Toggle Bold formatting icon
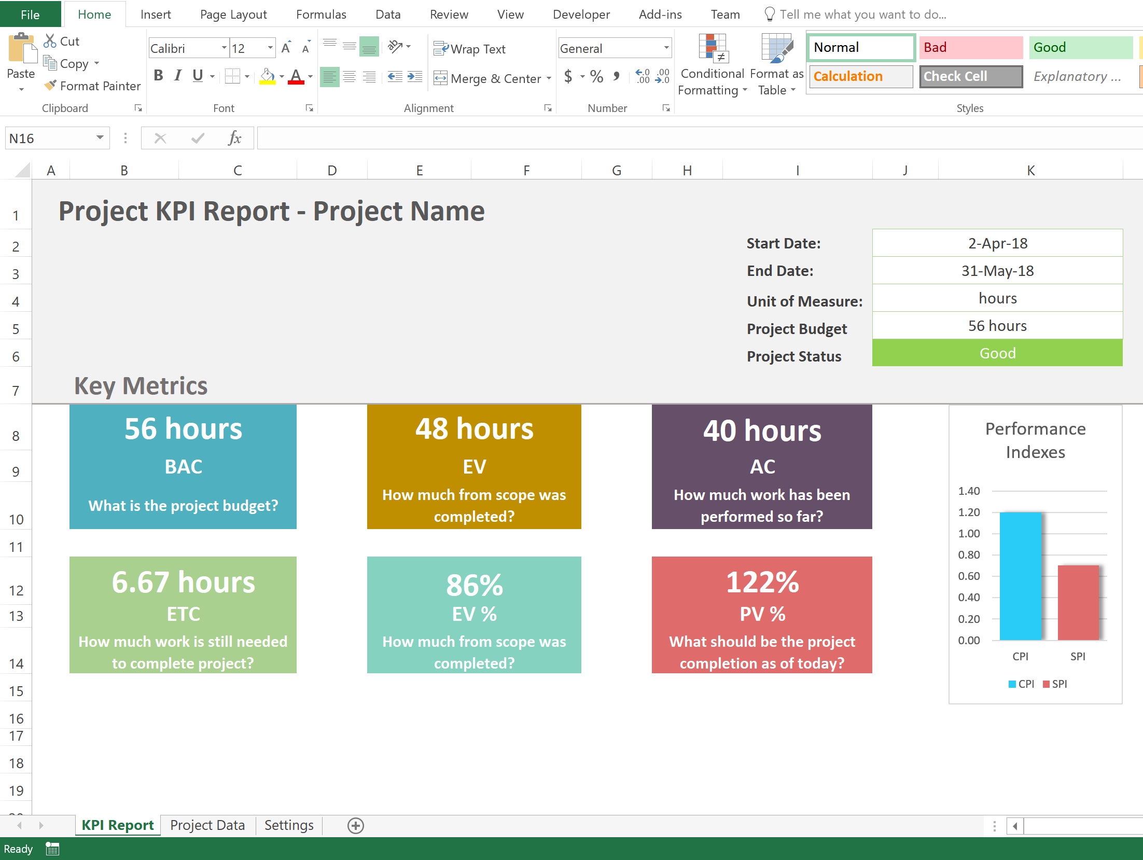 (x=158, y=76)
